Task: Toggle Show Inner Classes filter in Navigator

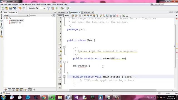Action: click(21, 89)
